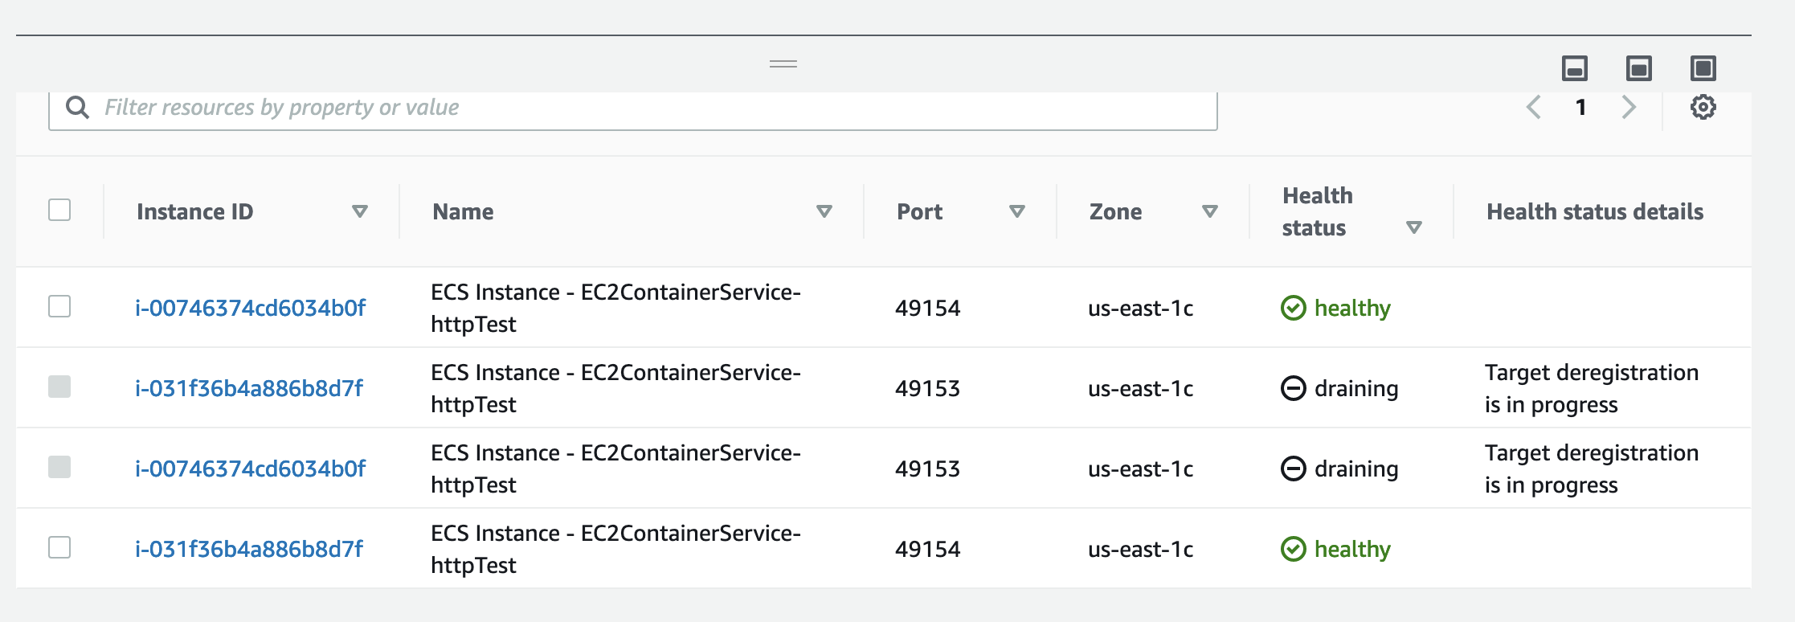Focus the filter resources search field
The width and height of the screenshot is (1795, 622).
pos(643,108)
